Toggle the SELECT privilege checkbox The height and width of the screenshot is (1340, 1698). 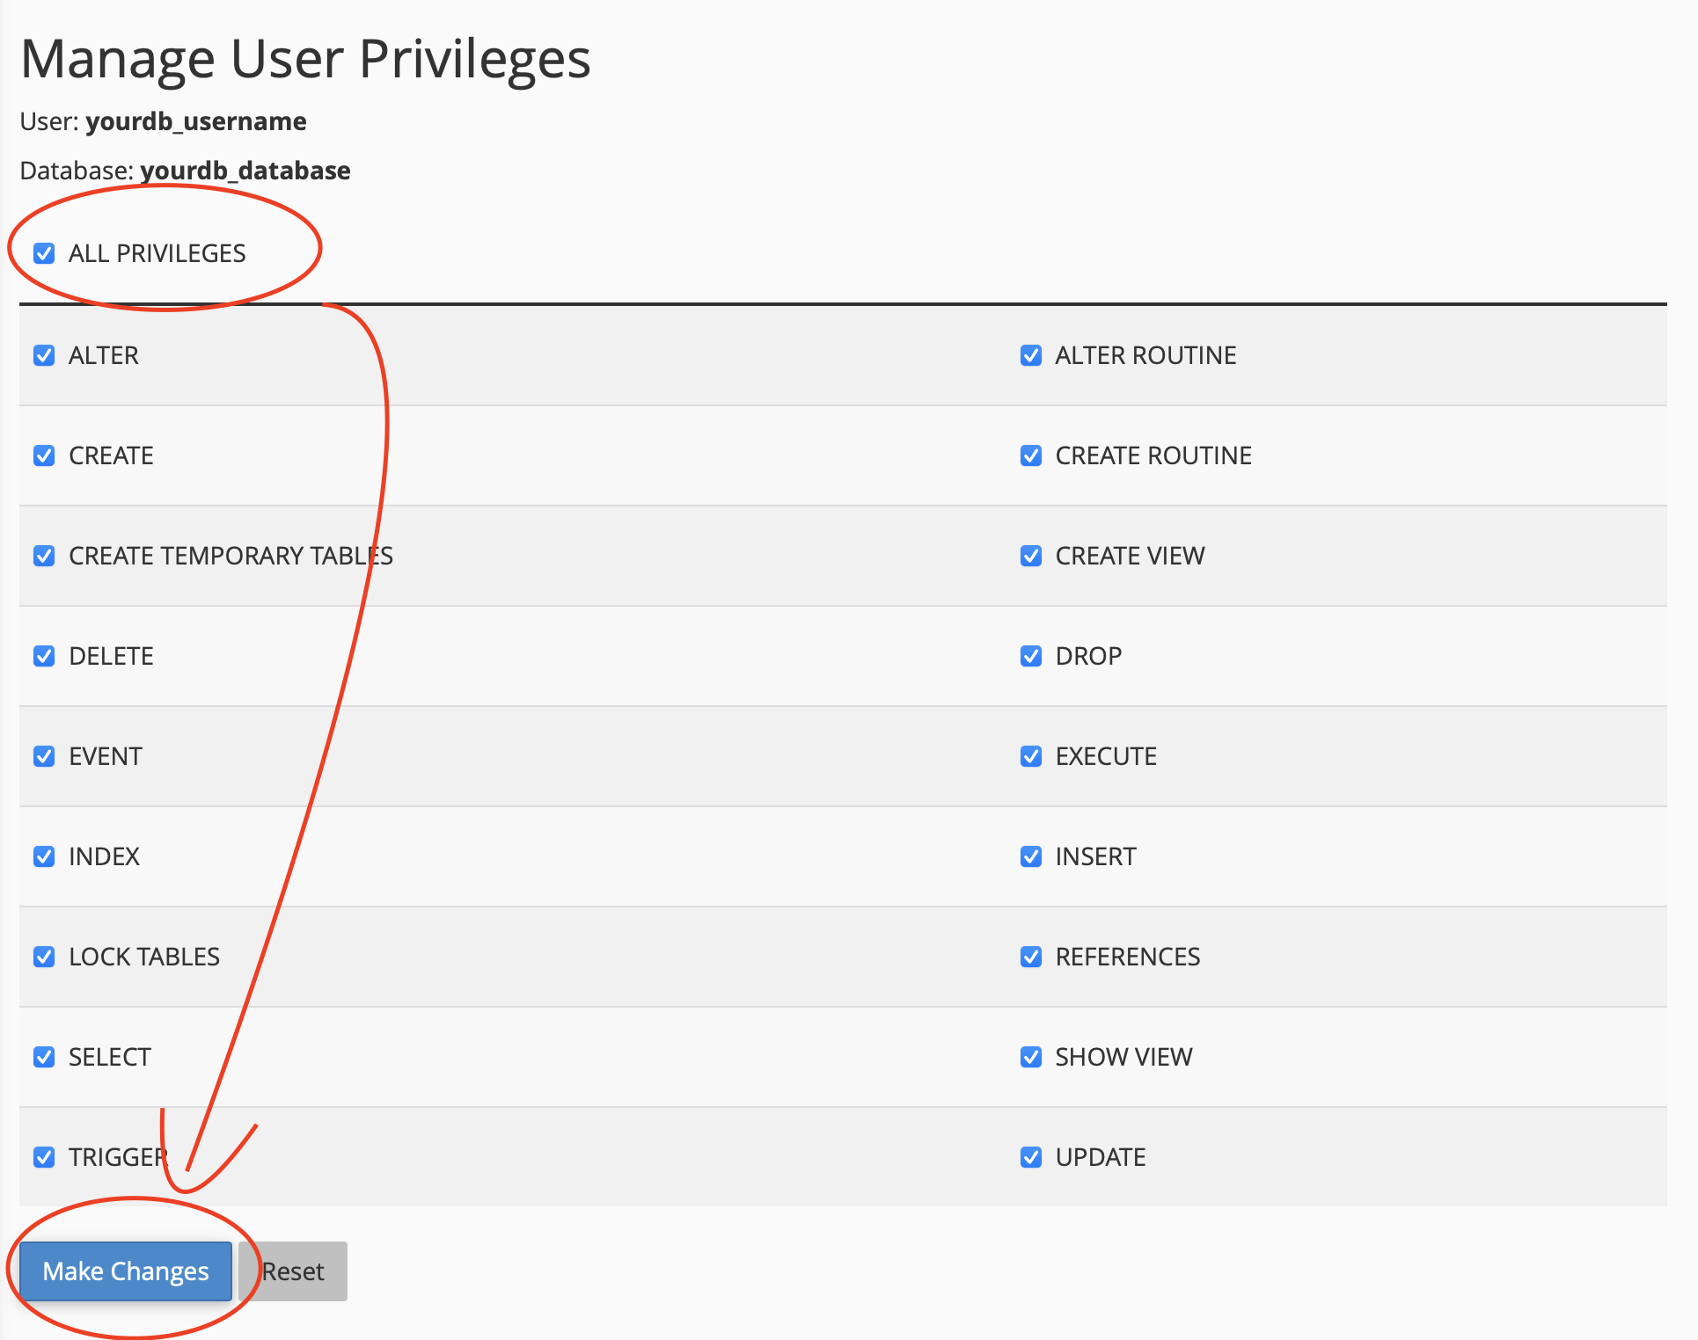click(44, 1057)
